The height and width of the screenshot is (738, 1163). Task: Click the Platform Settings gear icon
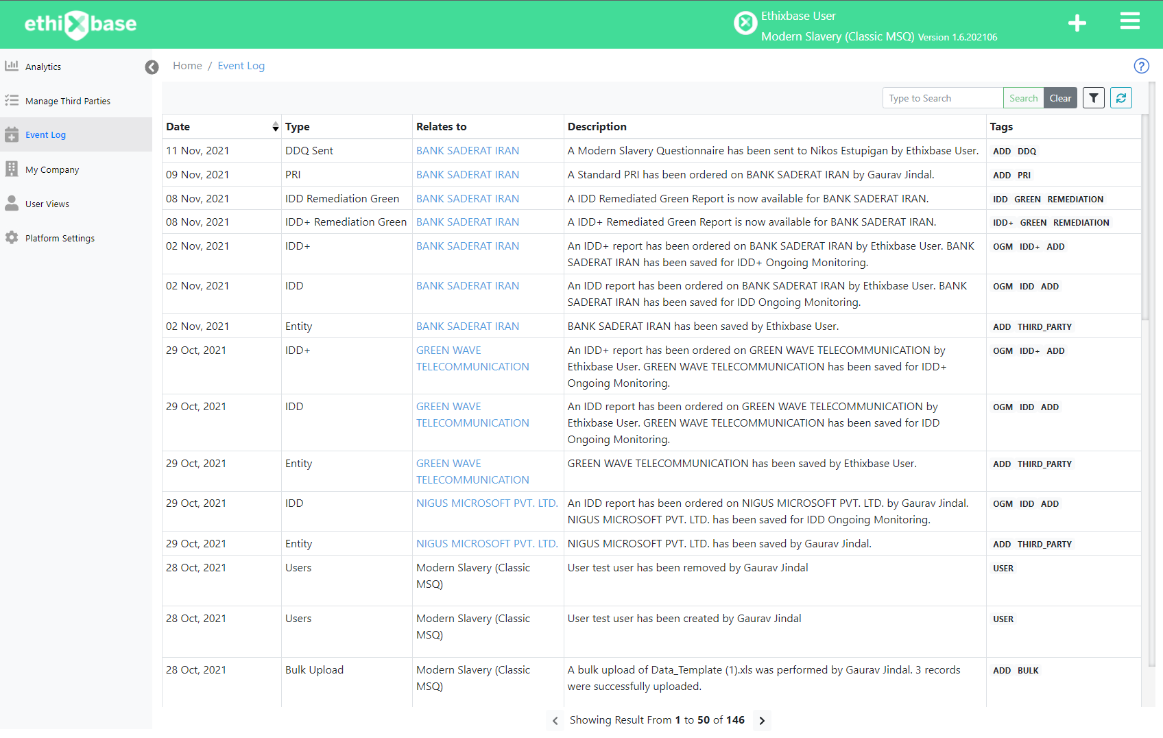(12, 237)
